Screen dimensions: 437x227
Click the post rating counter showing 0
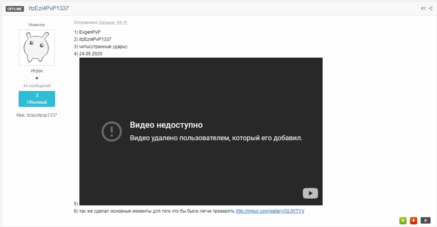click(425, 221)
